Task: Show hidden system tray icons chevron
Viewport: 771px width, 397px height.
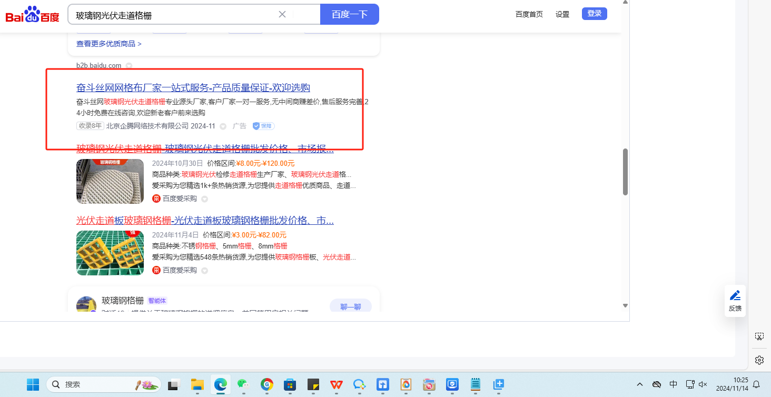Action: tap(640, 384)
